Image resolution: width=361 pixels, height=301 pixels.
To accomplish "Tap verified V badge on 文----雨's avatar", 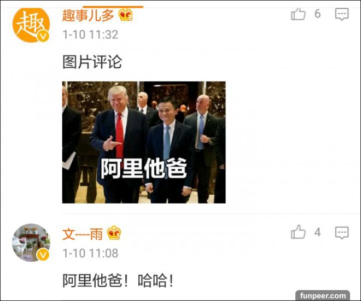I will 43,255.
